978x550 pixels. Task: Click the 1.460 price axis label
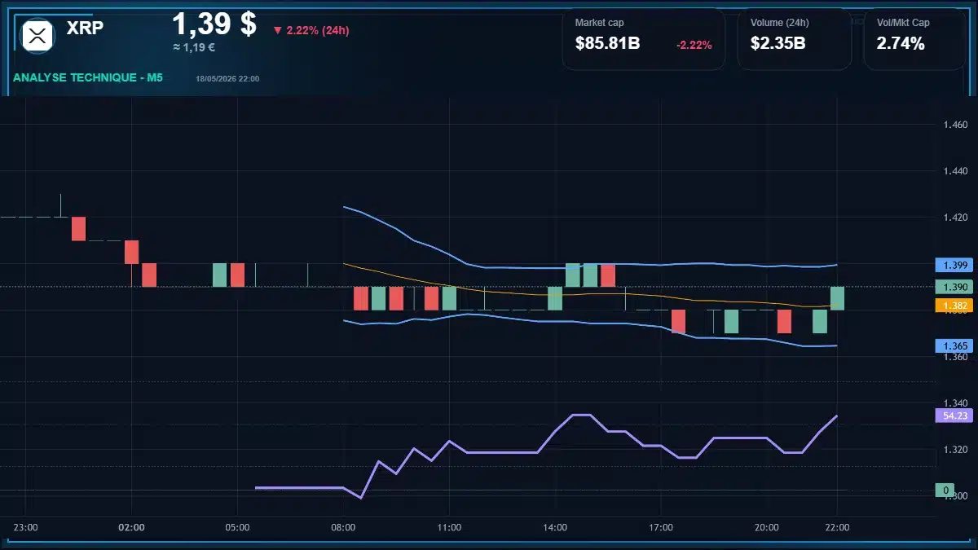pos(954,125)
